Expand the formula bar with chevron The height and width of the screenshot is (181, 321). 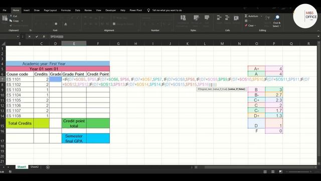click(x=318, y=37)
